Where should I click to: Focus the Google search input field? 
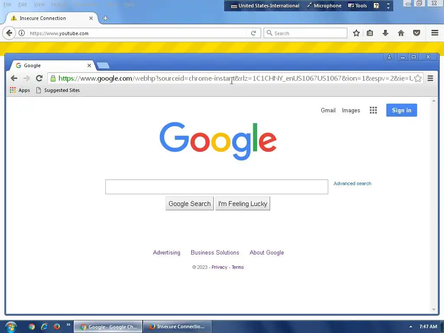pos(217,187)
